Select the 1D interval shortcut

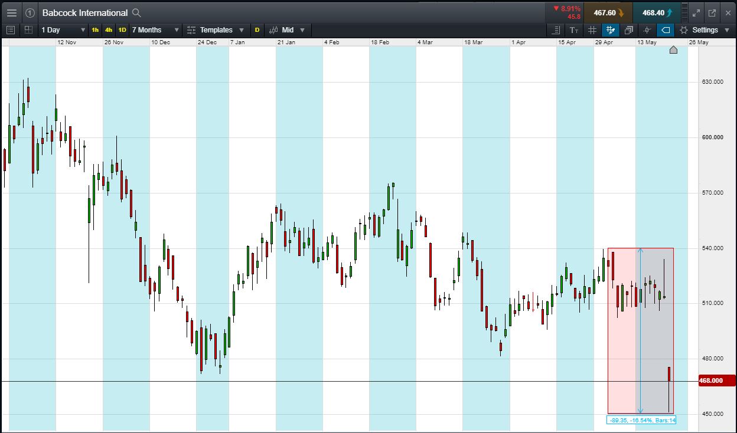tap(122, 29)
